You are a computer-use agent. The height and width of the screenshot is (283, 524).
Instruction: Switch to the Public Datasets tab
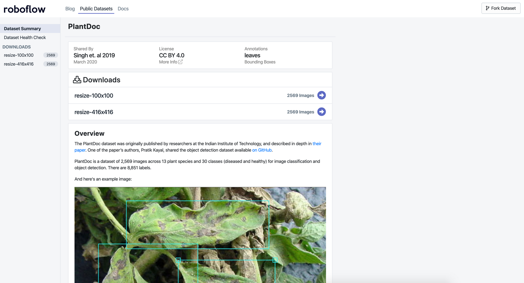click(x=96, y=9)
